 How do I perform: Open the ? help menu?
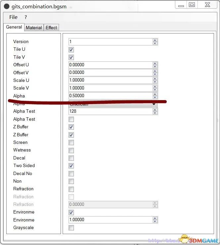[26, 17]
